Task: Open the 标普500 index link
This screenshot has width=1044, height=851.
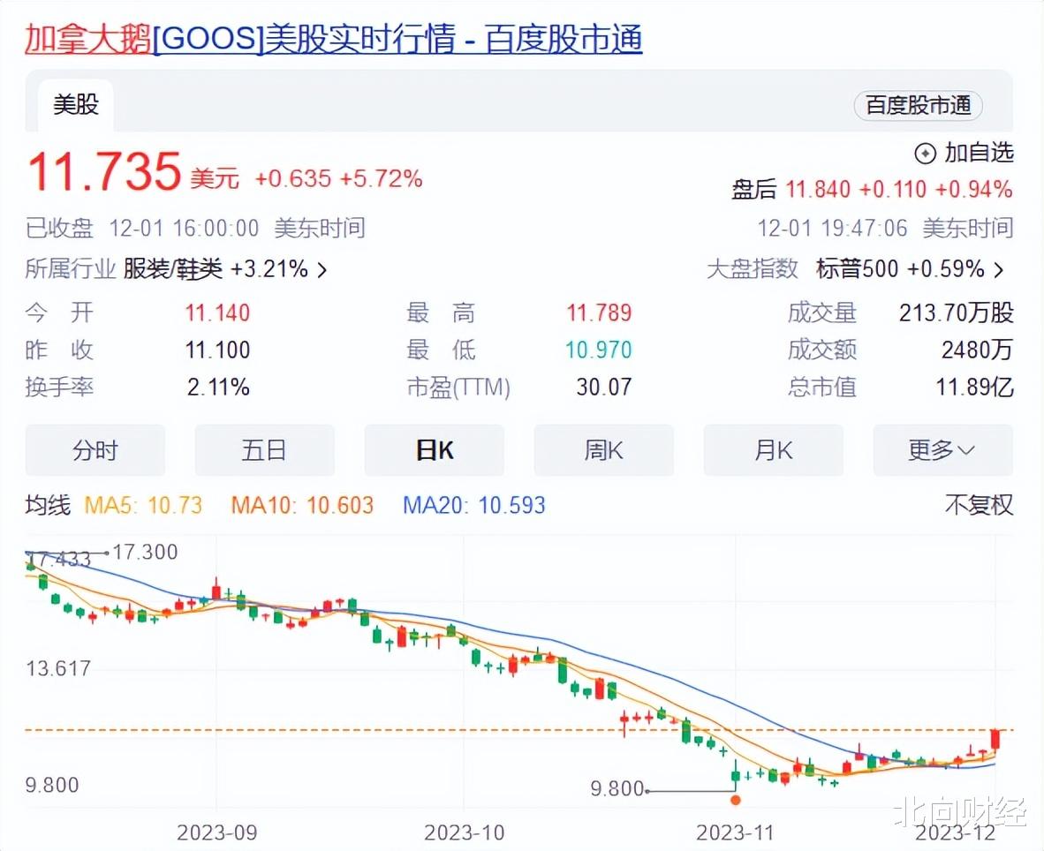Action: click(x=857, y=269)
